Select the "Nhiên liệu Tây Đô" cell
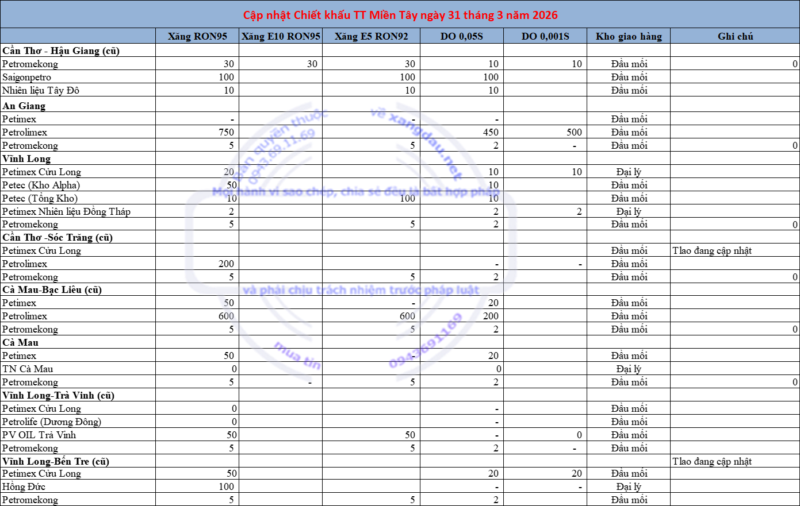The height and width of the screenshot is (506, 800). tap(41, 90)
